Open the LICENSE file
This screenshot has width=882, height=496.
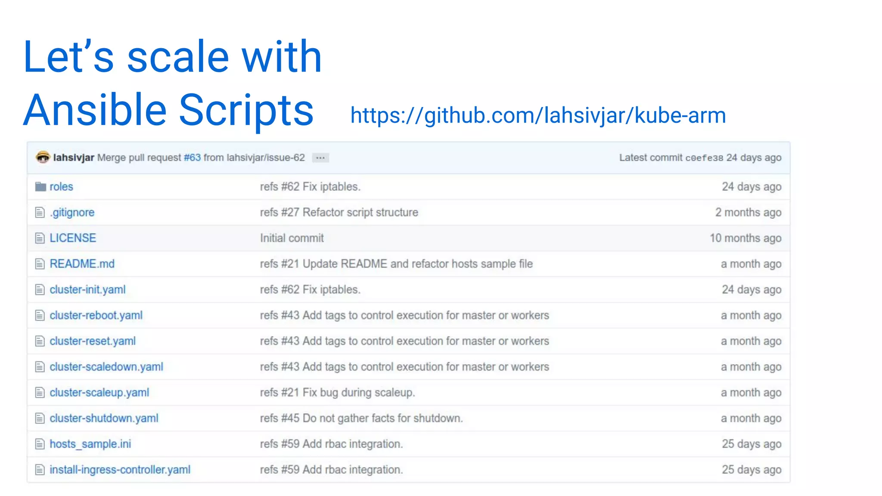pos(73,238)
